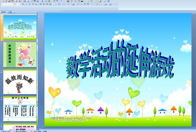Open Help via the blue question mark icon
Screen dimensions: 196x132
[108, 1]
